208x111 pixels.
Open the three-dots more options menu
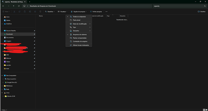[x=106, y=12]
